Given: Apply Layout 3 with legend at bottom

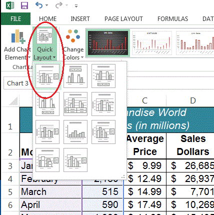Looking at the screenshot, I should [x=103, y=76].
